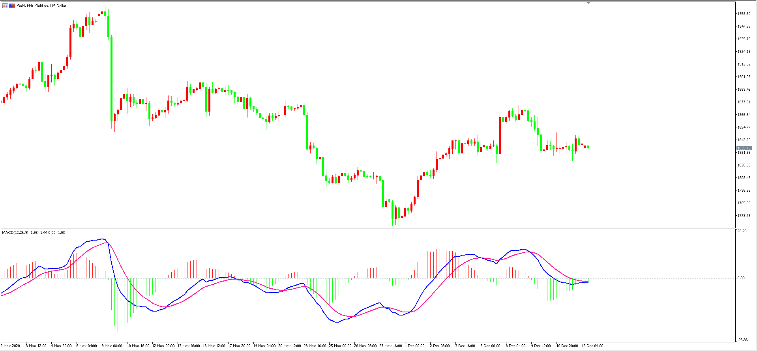Click the "19 Nov 04:00" time axis label

(264, 346)
